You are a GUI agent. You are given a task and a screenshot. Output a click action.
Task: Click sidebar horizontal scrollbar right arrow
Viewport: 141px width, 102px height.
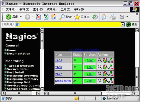pos(38,93)
